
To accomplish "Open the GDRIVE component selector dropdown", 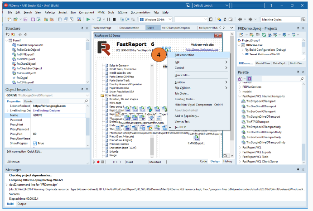I will [87, 95].
